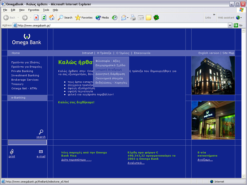This screenshot has width=247, height=185.
Task: Open the Intranet link
Action: (x=88, y=53)
